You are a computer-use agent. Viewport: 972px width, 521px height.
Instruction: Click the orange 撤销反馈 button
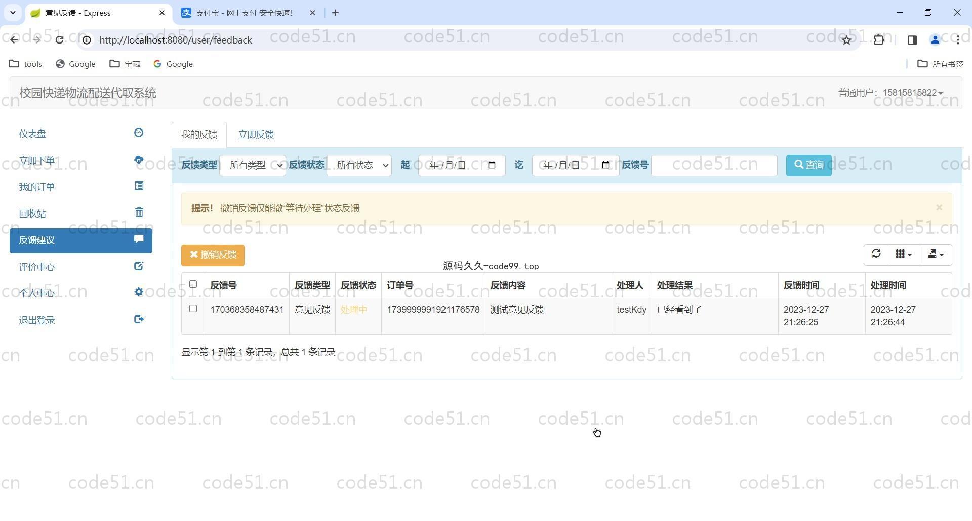click(x=213, y=255)
